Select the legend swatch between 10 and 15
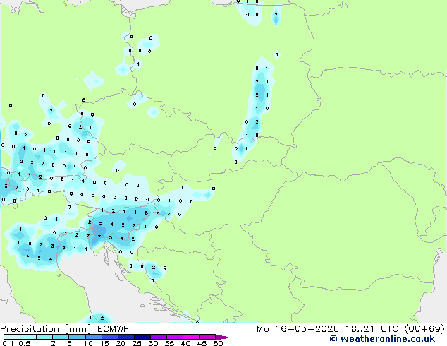447x346 pixels. tap(93, 337)
